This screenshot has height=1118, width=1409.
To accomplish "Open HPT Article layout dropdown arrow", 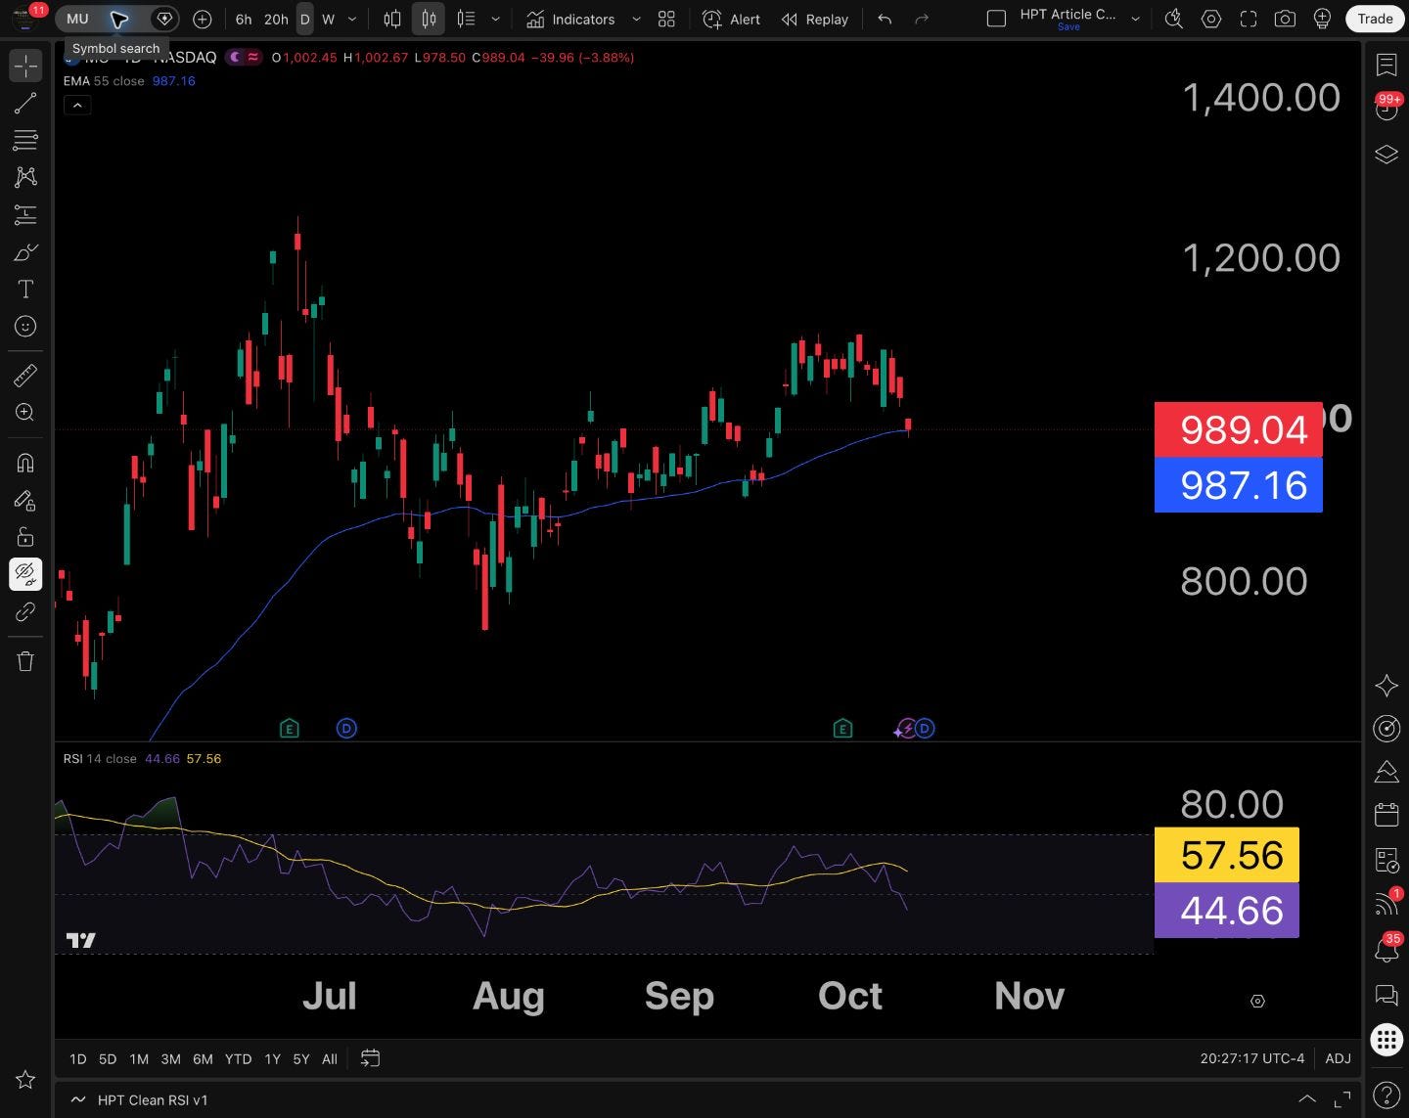I will click(1135, 19).
